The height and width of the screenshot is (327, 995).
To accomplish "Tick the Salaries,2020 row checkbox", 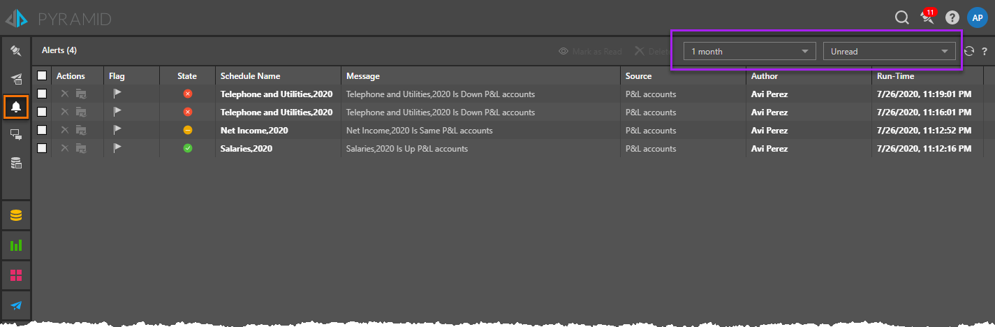I will 42,148.
